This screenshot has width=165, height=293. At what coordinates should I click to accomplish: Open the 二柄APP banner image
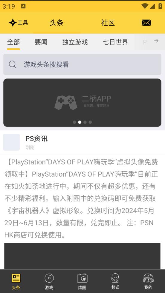point(82,103)
